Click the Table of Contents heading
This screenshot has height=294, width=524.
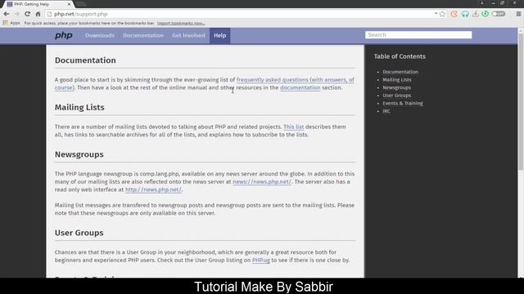pyautogui.click(x=400, y=56)
